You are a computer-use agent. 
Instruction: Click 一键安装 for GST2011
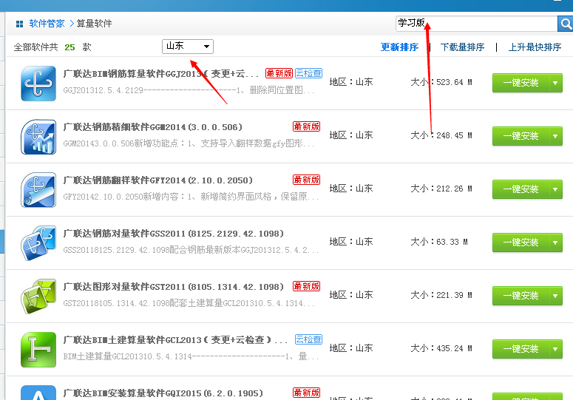pyautogui.click(x=521, y=296)
